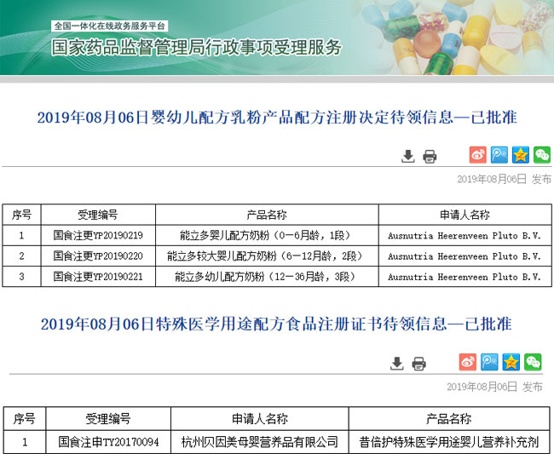554x465 pixels.
Task: Share first article to Weibo
Action: pos(477,155)
